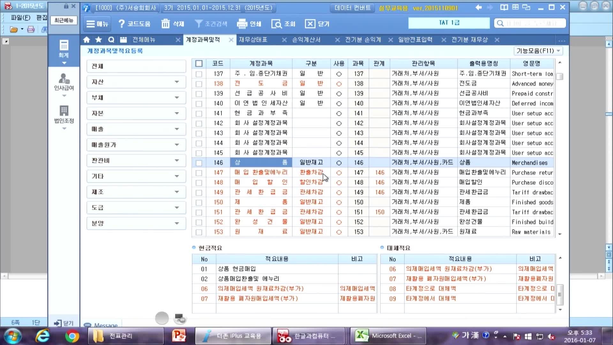The width and height of the screenshot is (613, 345).
Task: Expand the 제조 category dropdown
Action: pyautogui.click(x=177, y=192)
